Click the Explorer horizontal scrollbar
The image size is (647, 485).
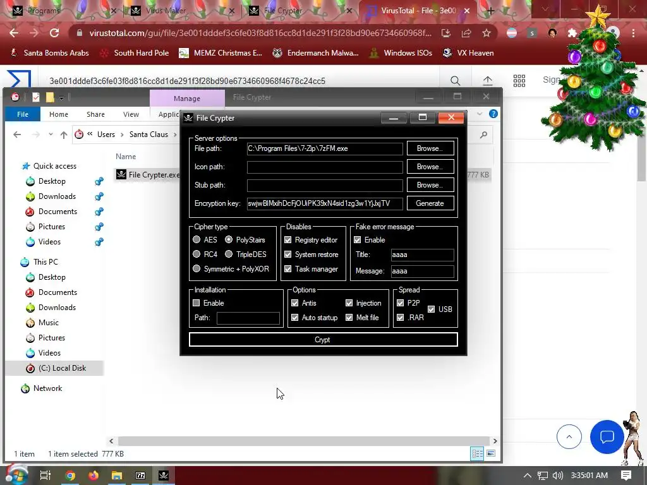pyautogui.click(x=303, y=441)
